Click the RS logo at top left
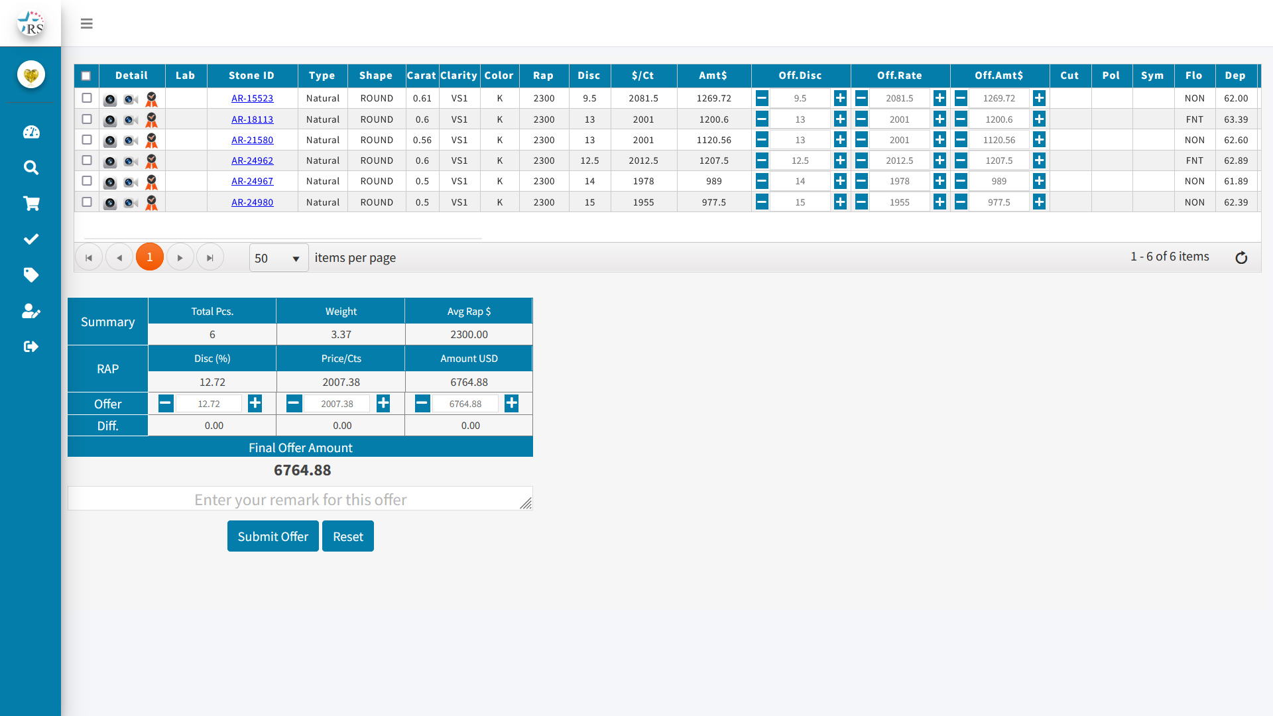The width and height of the screenshot is (1273, 716). tap(30, 23)
